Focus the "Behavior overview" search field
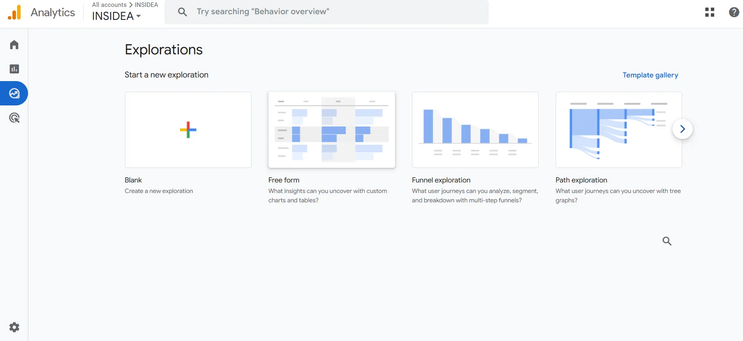743x341 pixels. 326,12
